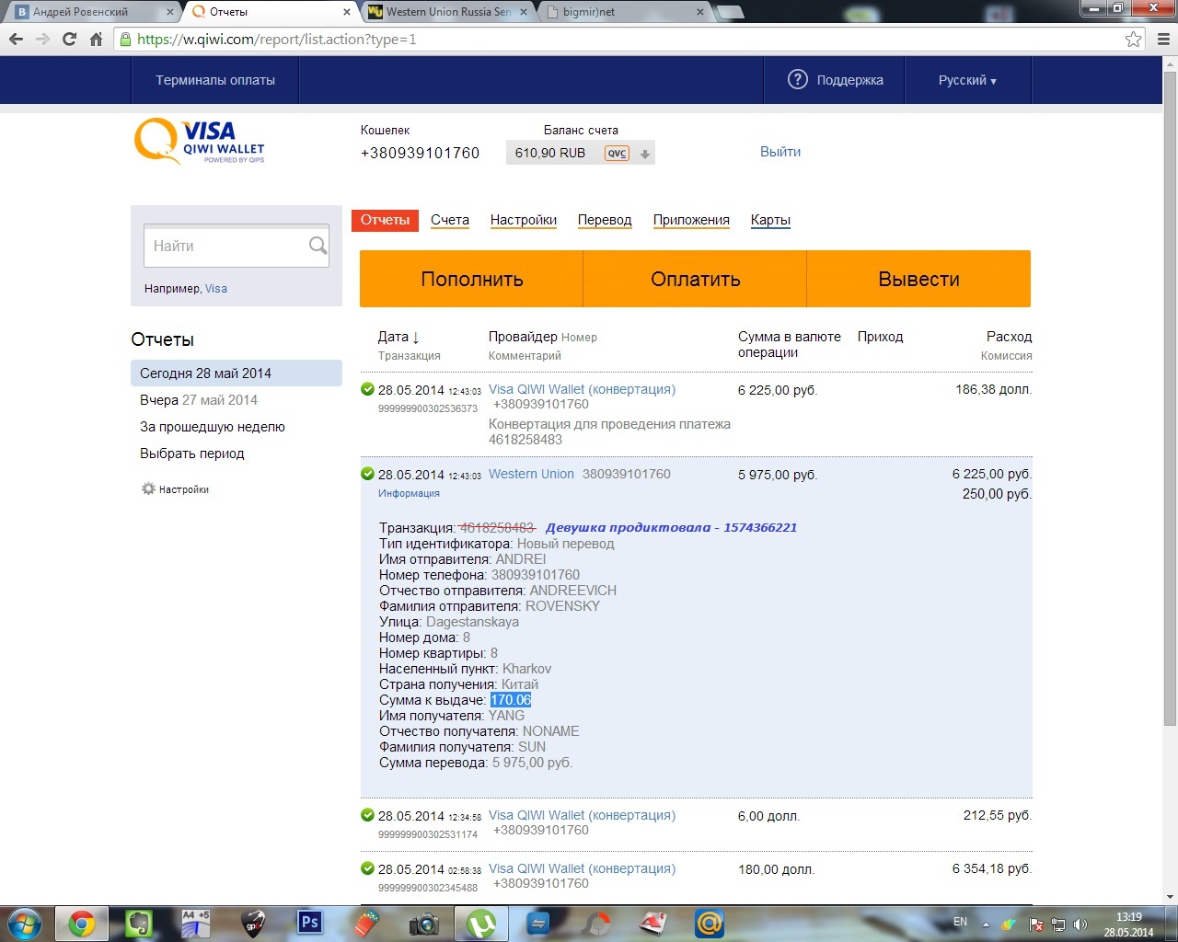
Task: Sort by Дата column arrow
Action: pyautogui.click(x=416, y=338)
